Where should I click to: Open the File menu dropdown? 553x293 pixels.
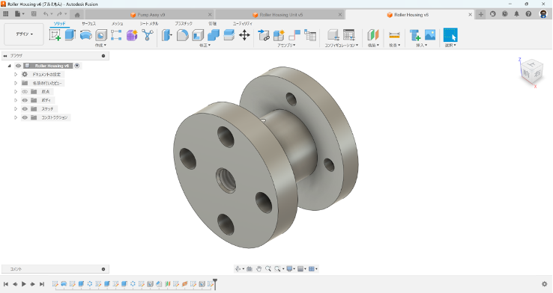(19, 14)
